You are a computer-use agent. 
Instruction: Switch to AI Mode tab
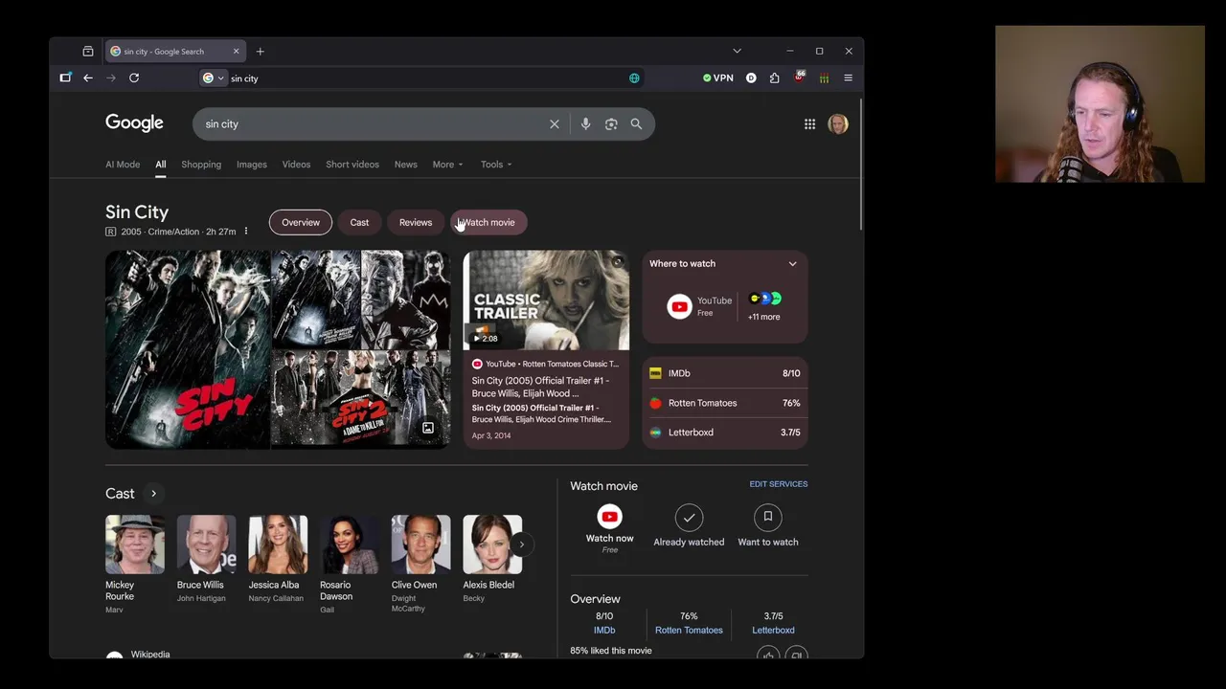123,165
